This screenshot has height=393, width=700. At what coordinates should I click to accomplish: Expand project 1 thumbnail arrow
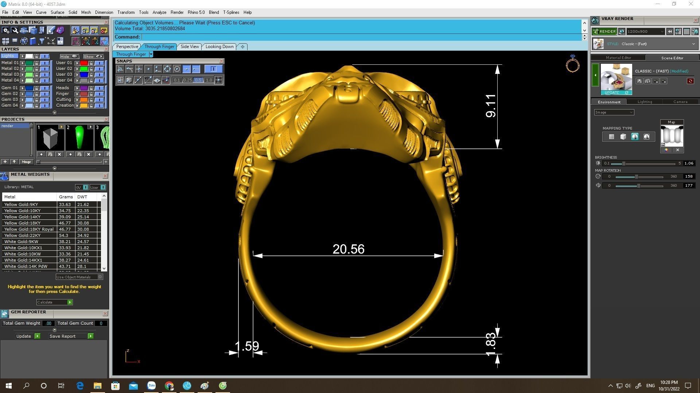[61, 127]
